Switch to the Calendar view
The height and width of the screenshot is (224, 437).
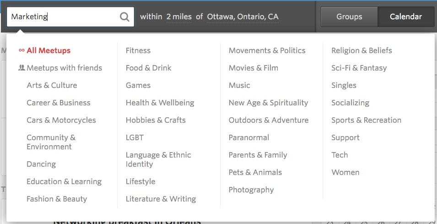405,17
